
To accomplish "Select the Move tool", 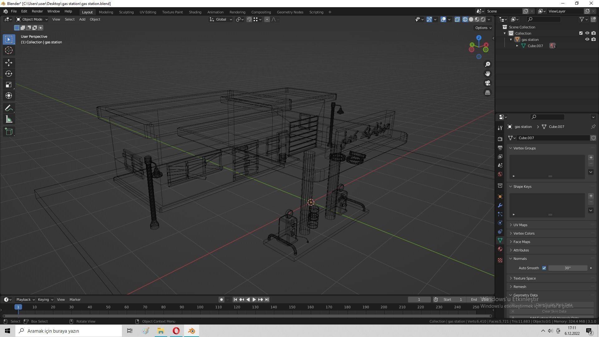I will click(x=8, y=63).
